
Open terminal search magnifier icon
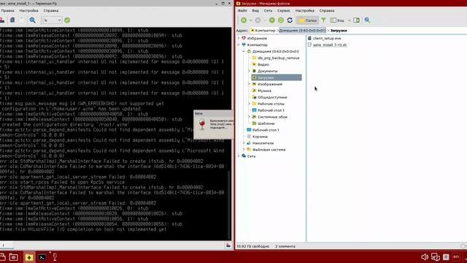(x=32, y=20)
